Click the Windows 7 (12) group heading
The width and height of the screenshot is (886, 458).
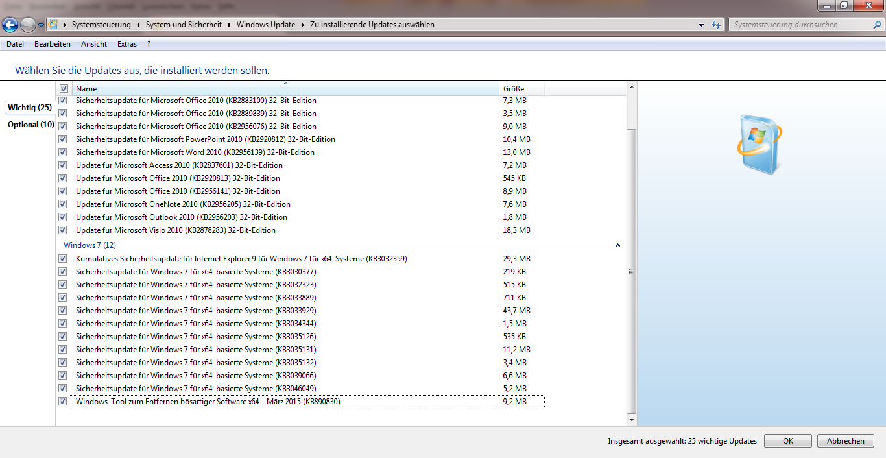90,245
